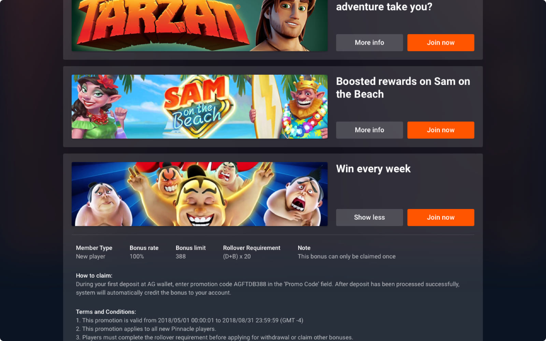Viewport: 546px width, 341px height.
Task: Open the sumo wrestlers banner image
Action: (200, 194)
